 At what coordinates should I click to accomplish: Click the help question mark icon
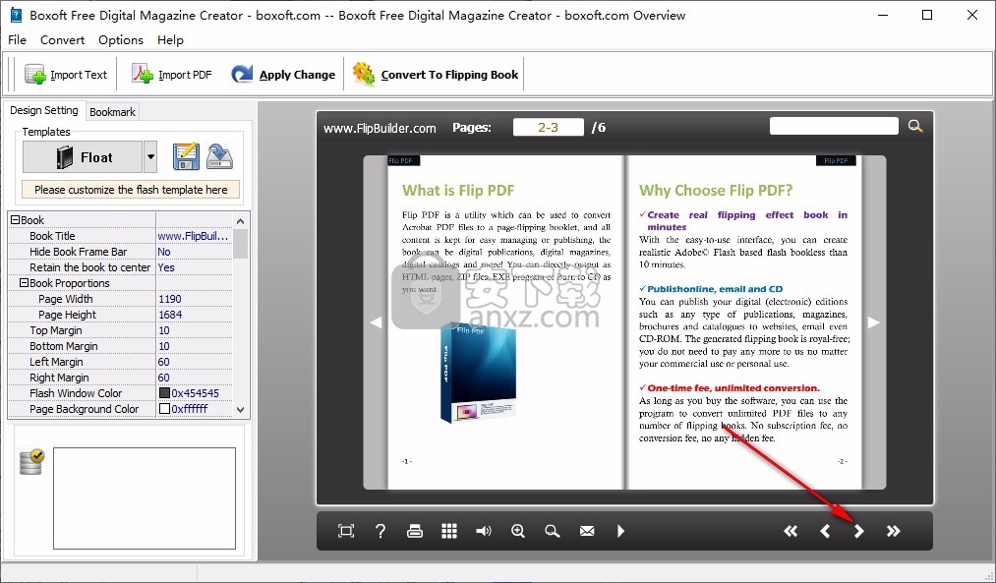click(x=381, y=531)
